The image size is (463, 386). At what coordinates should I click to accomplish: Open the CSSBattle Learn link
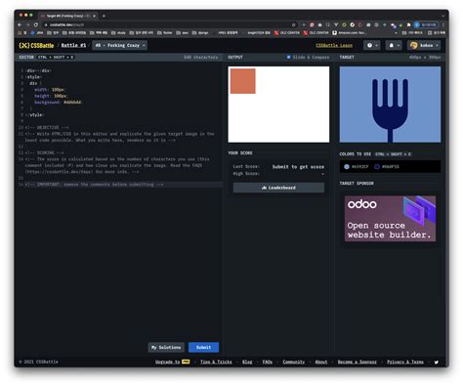click(334, 45)
